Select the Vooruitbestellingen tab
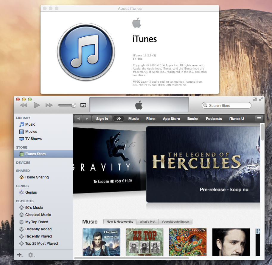 tap(175, 221)
